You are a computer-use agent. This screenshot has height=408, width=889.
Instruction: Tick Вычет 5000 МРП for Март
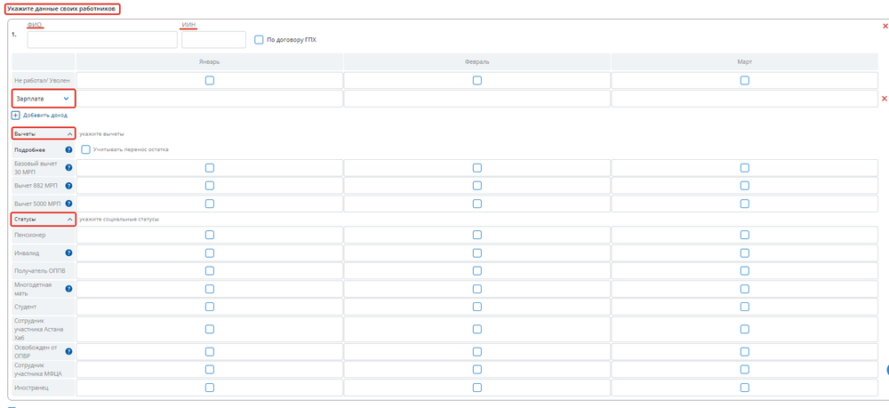(x=745, y=203)
